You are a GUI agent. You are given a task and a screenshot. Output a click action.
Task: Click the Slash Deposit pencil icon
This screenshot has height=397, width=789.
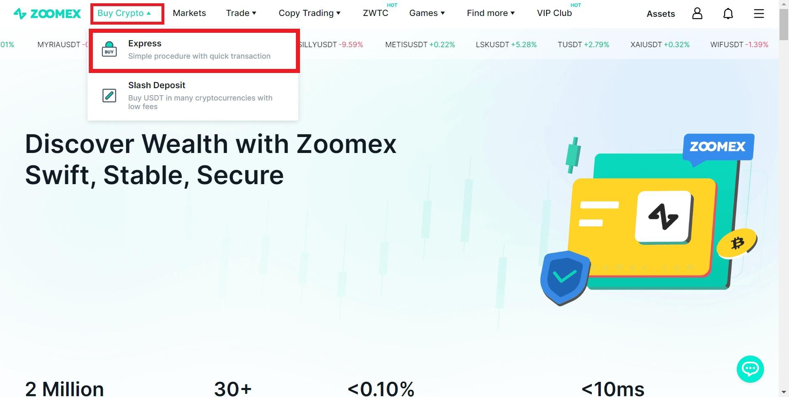tap(109, 96)
